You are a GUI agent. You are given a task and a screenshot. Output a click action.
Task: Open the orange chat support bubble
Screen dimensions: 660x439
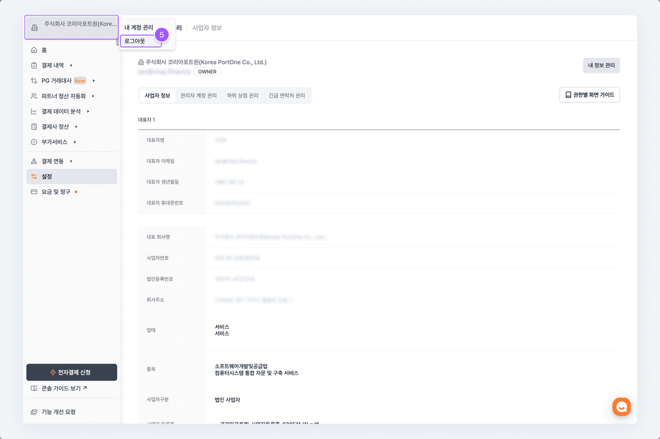click(x=621, y=407)
